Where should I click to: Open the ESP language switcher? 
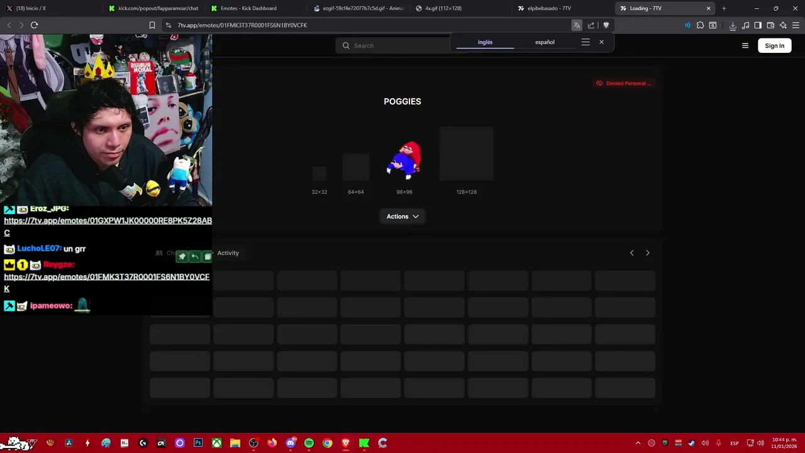pyautogui.click(x=735, y=443)
